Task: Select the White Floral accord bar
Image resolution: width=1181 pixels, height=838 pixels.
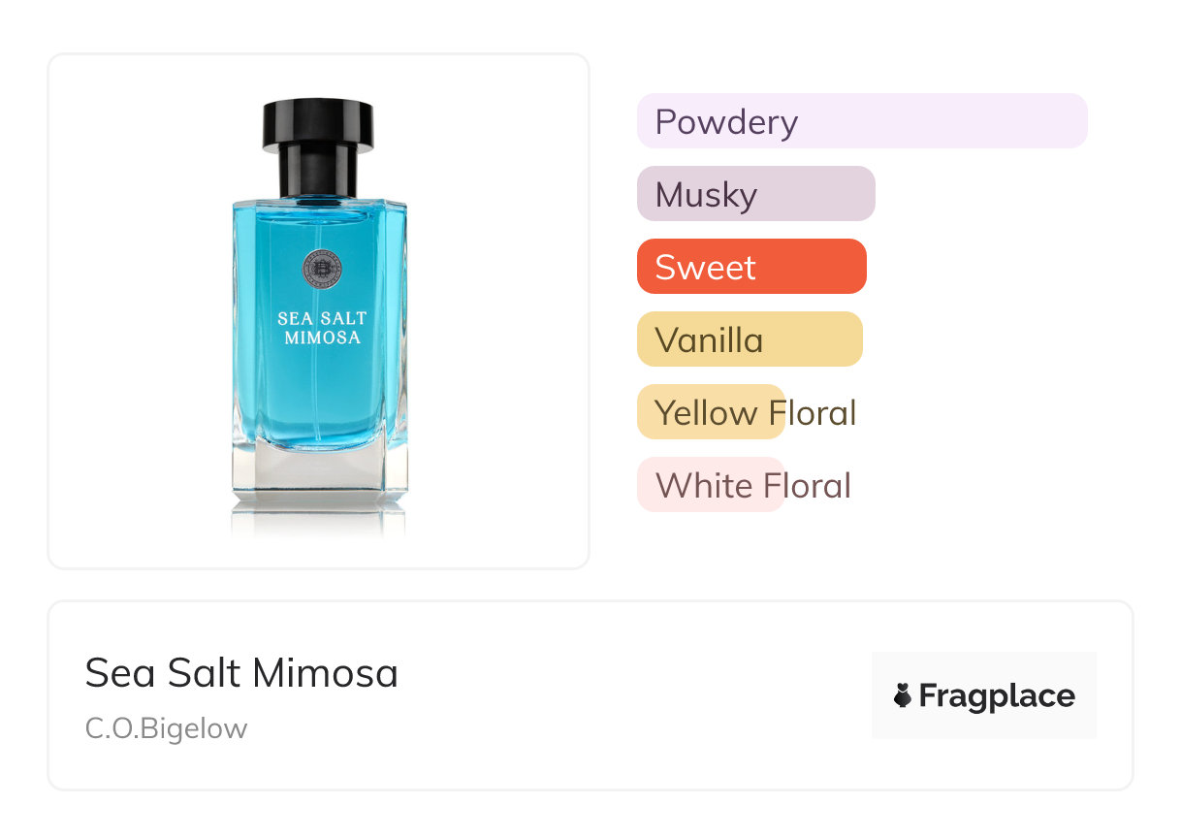Action: click(x=710, y=485)
